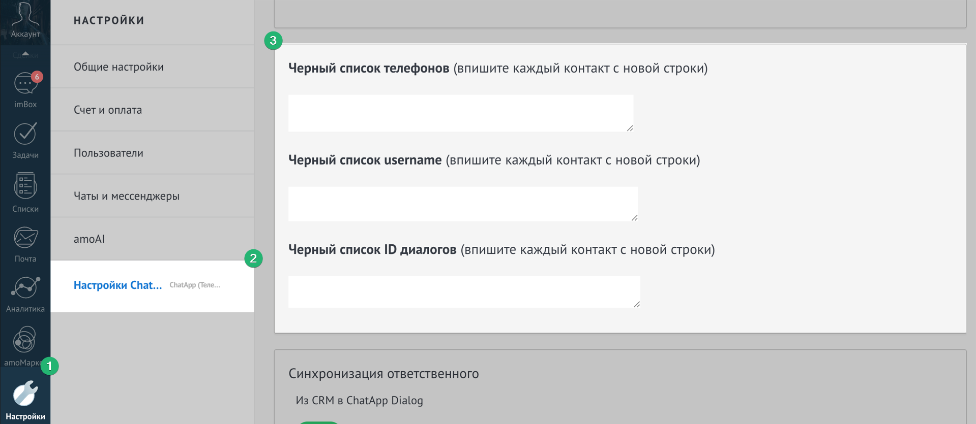This screenshot has width=976, height=424.
Task: Open Счет и оплата settings
Action: pos(108,110)
